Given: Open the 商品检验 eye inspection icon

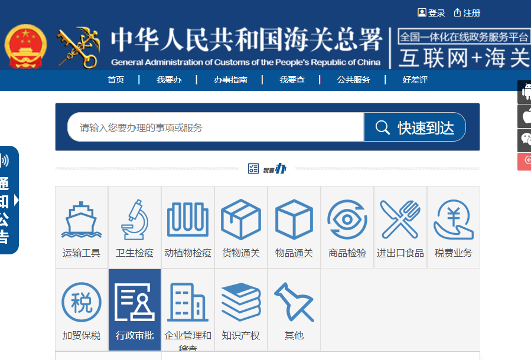Looking at the screenshot, I should point(347,220).
